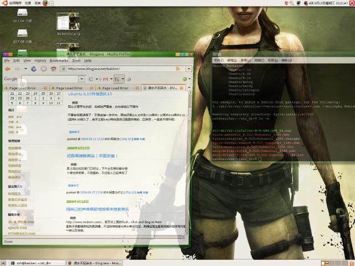Click the highlighter icon on Google toolbar
Image resolution: width=355 pixels, height=266 pixels.
click(129, 79)
